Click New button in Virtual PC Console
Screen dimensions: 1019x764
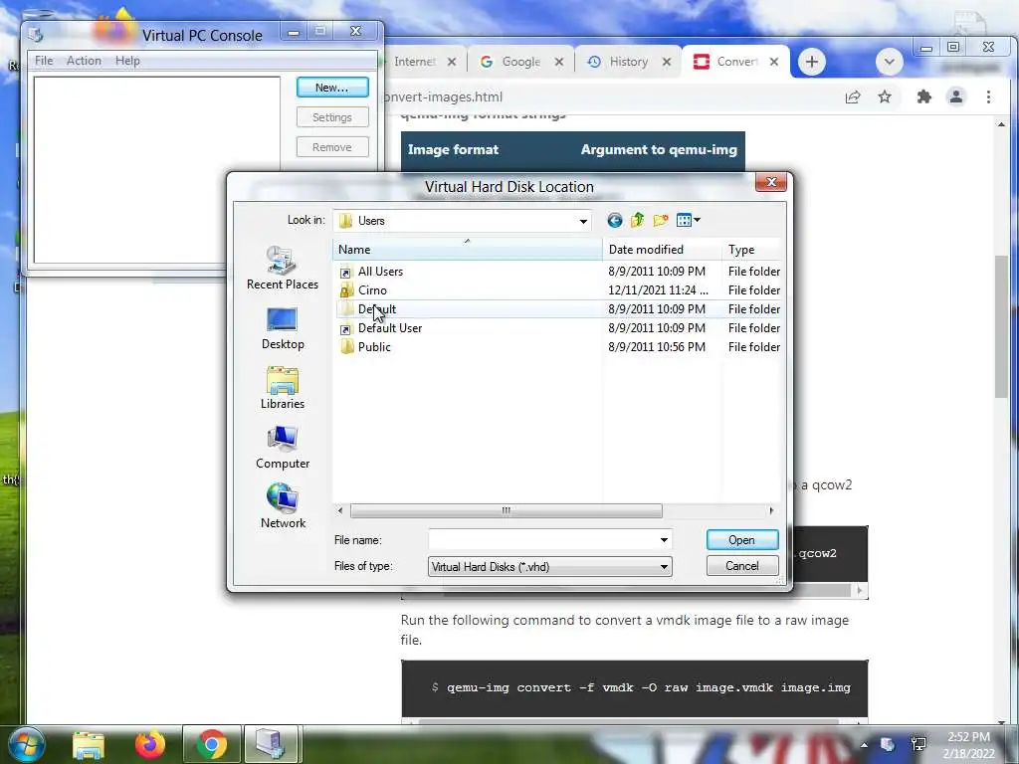[x=332, y=88]
